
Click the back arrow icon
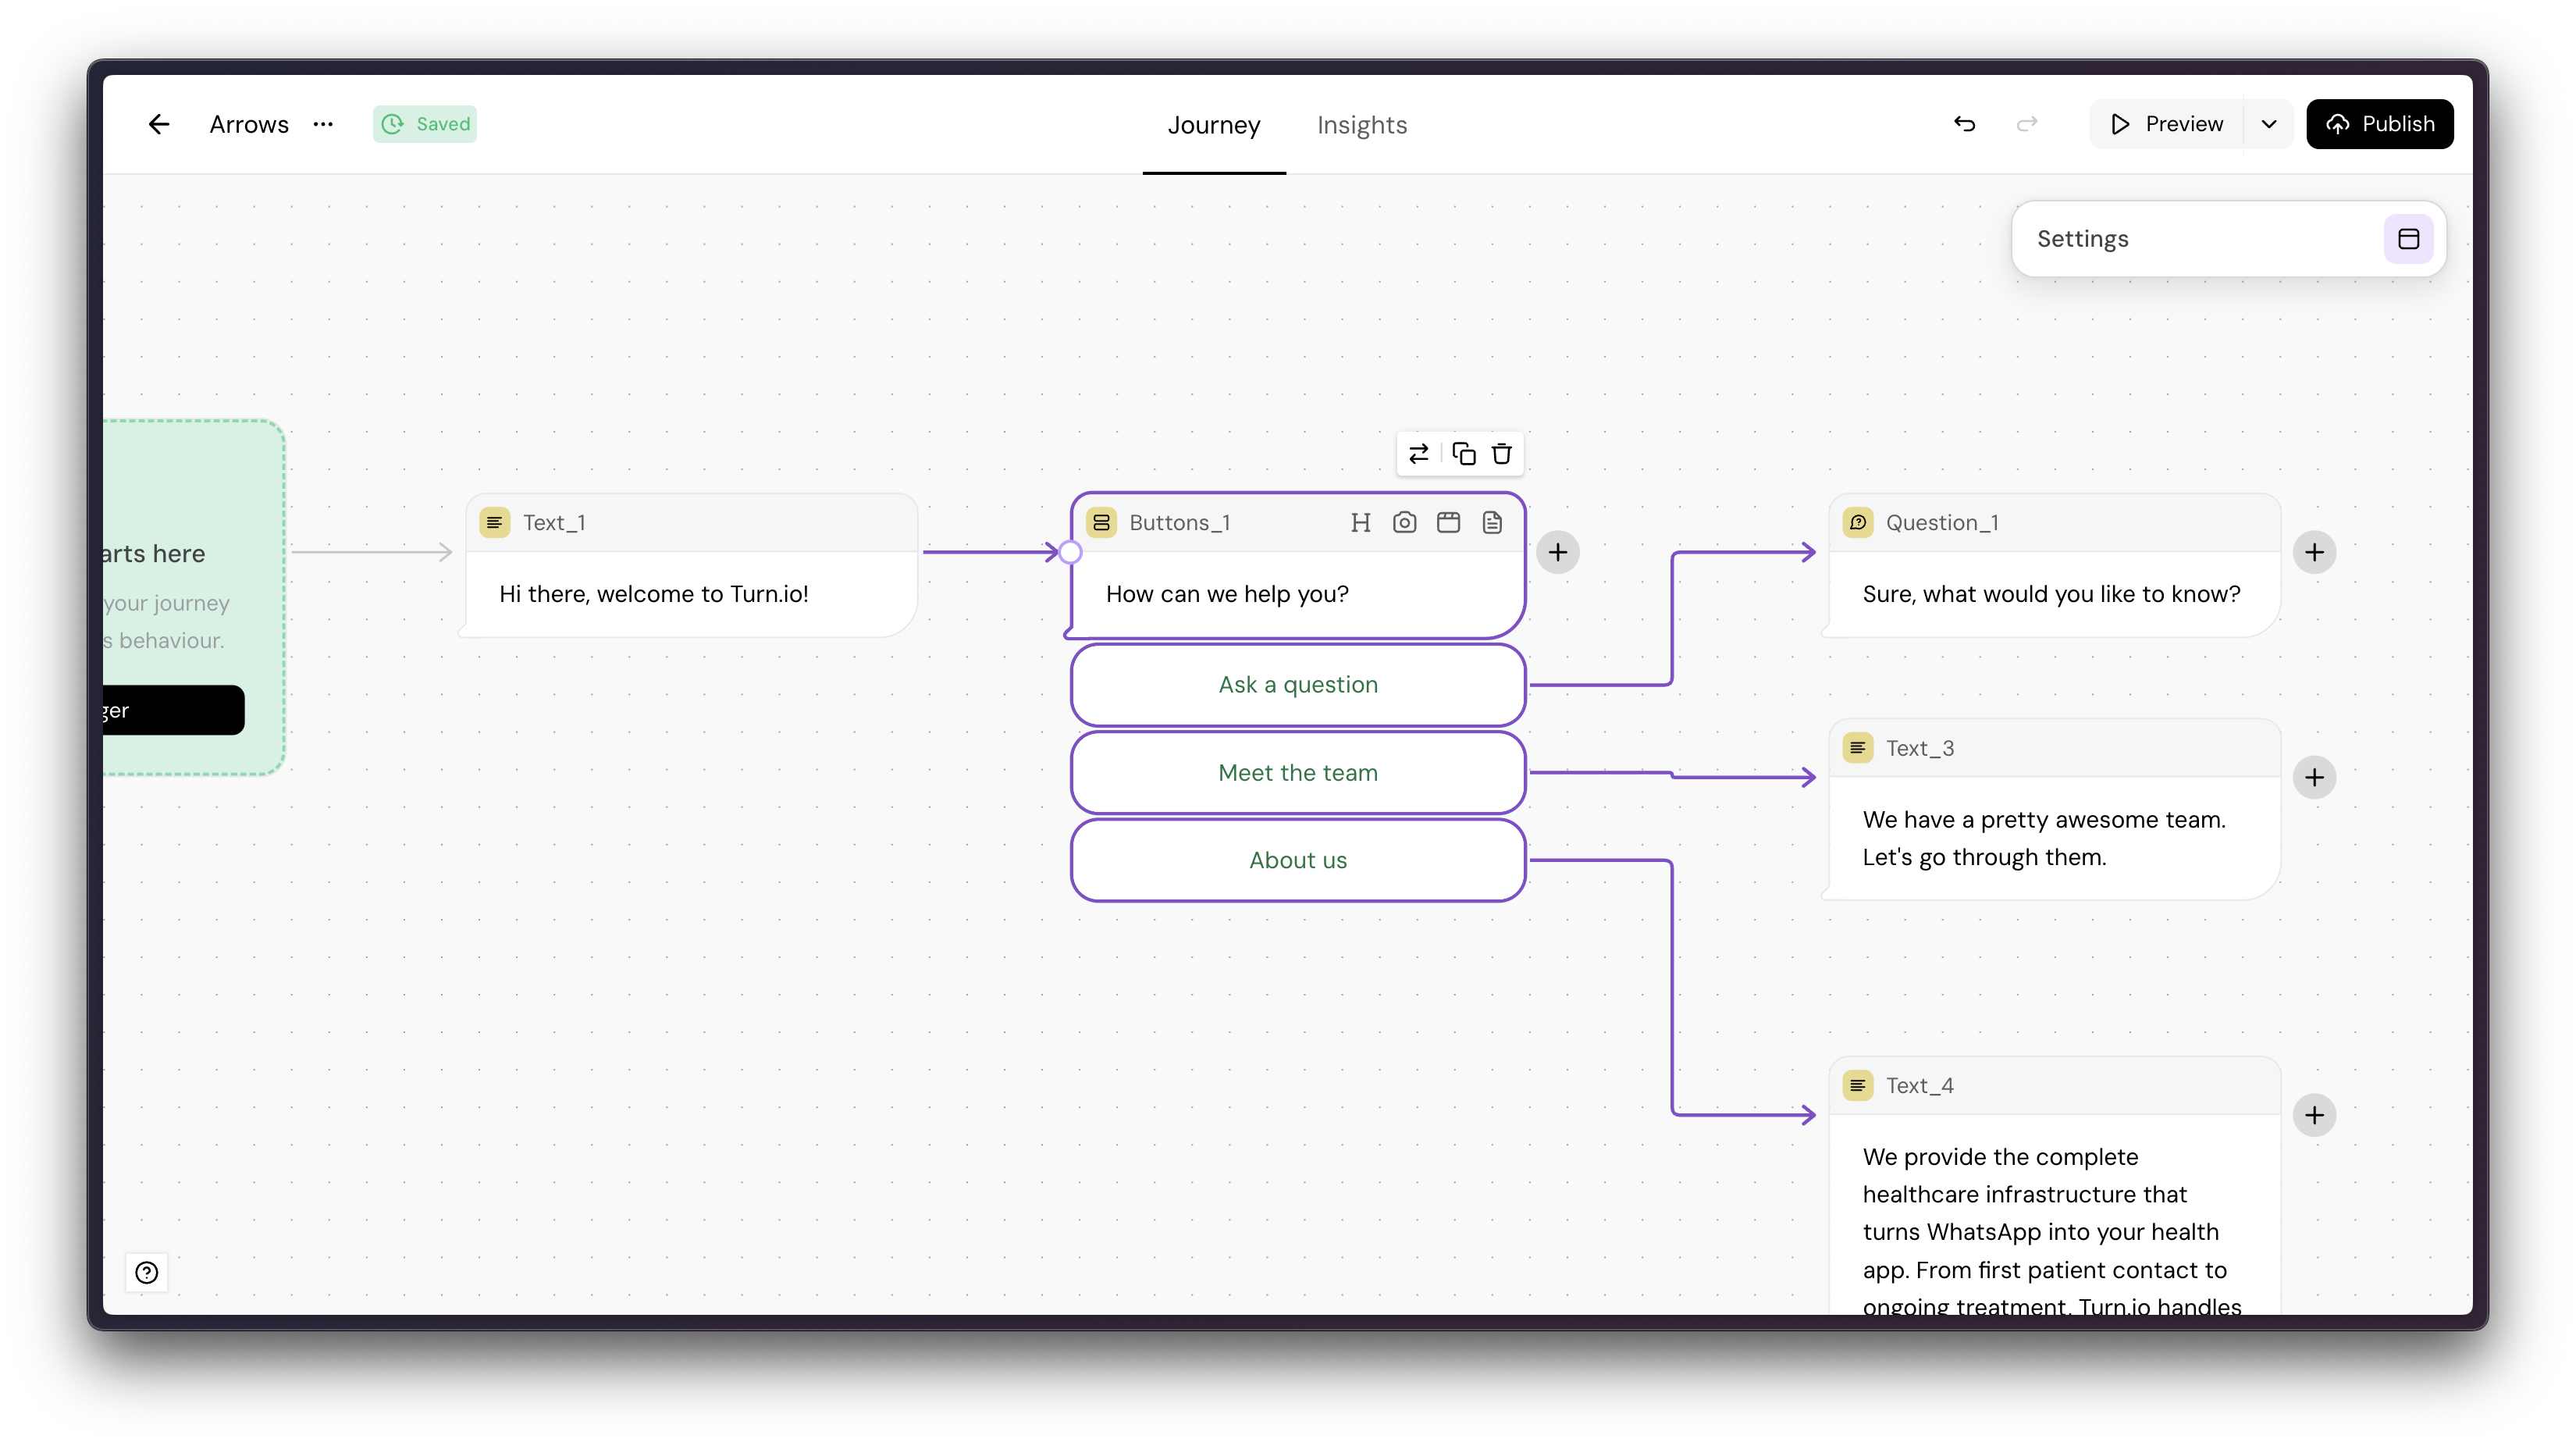click(159, 124)
